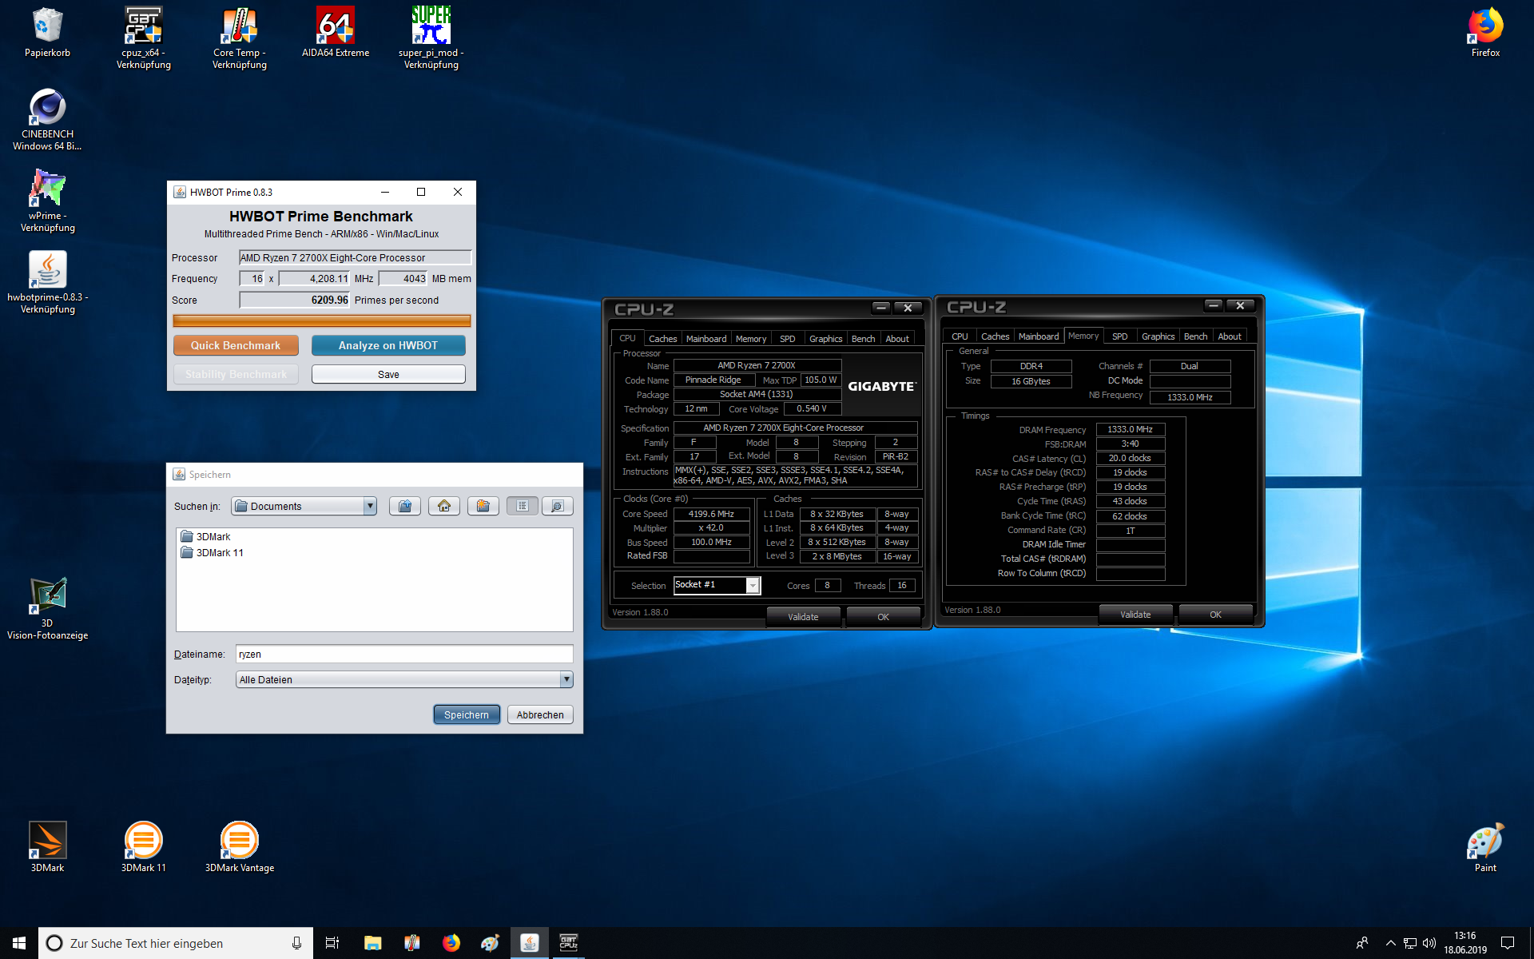Launch 3DMark desktop icon

click(x=48, y=847)
